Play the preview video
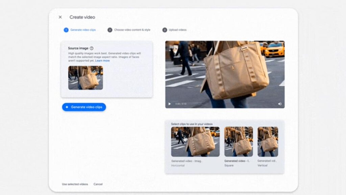Screen dimensions: 346x195 click(170, 104)
